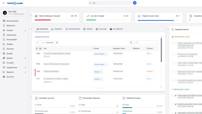
Task: Click the task table vertical scrollbar
Action: [161, 50]
